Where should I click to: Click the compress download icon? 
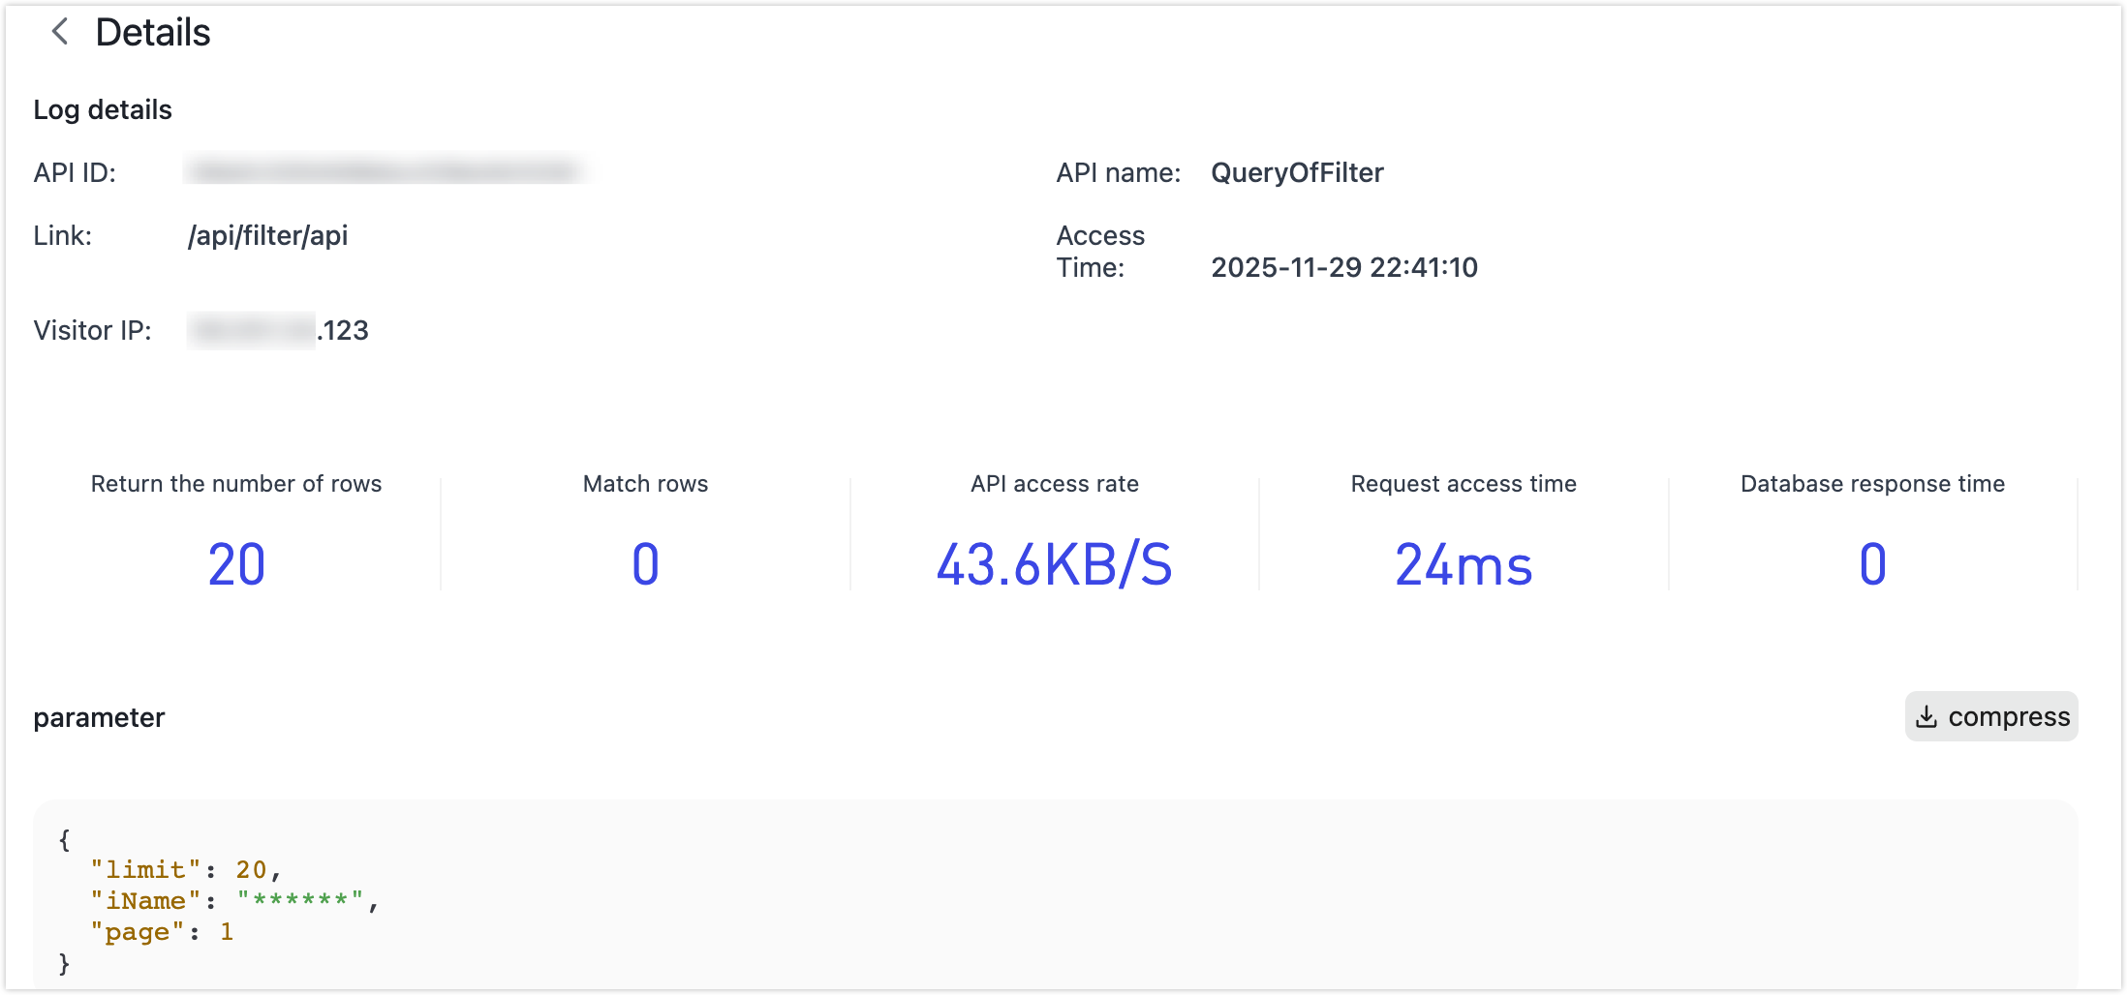(x=1926, y=716)
